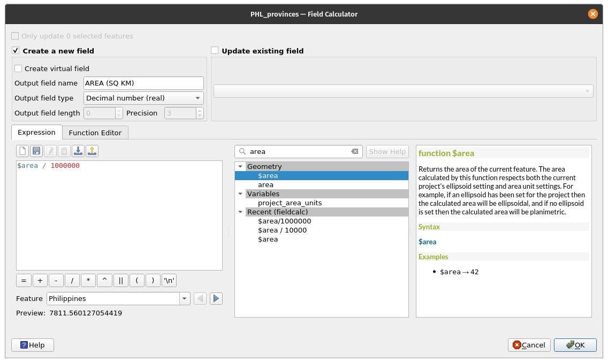The image size is (608, 363).
Task: Check the Update existing field option
Action: click(x=215, y=51)
